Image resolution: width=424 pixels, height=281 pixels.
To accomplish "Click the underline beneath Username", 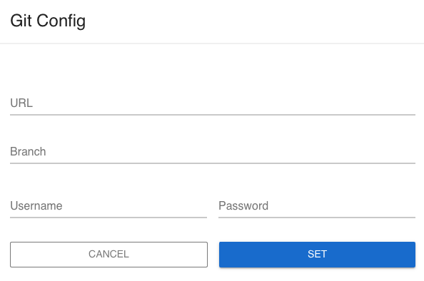I will tap(108, 218).
